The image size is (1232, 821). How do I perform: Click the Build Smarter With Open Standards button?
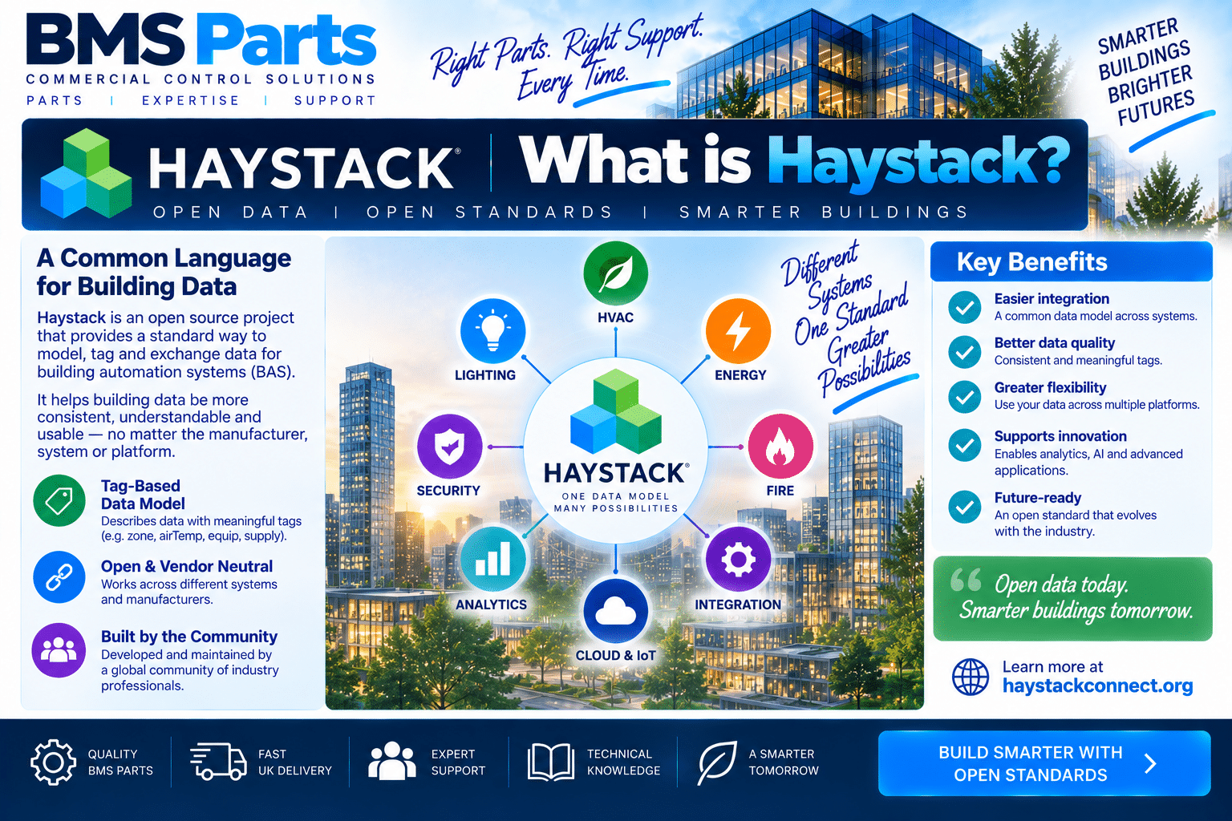click(x=1044, y=763)
